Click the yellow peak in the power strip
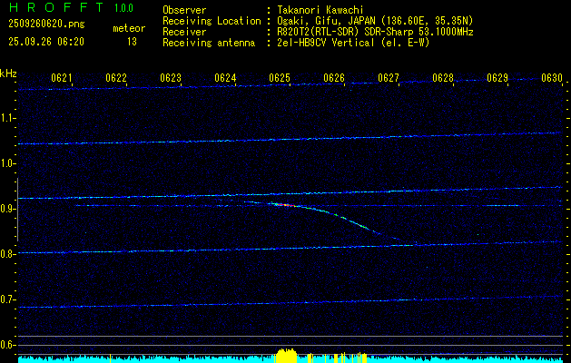This screenshot has height=363, width=571. coord(286,356)
